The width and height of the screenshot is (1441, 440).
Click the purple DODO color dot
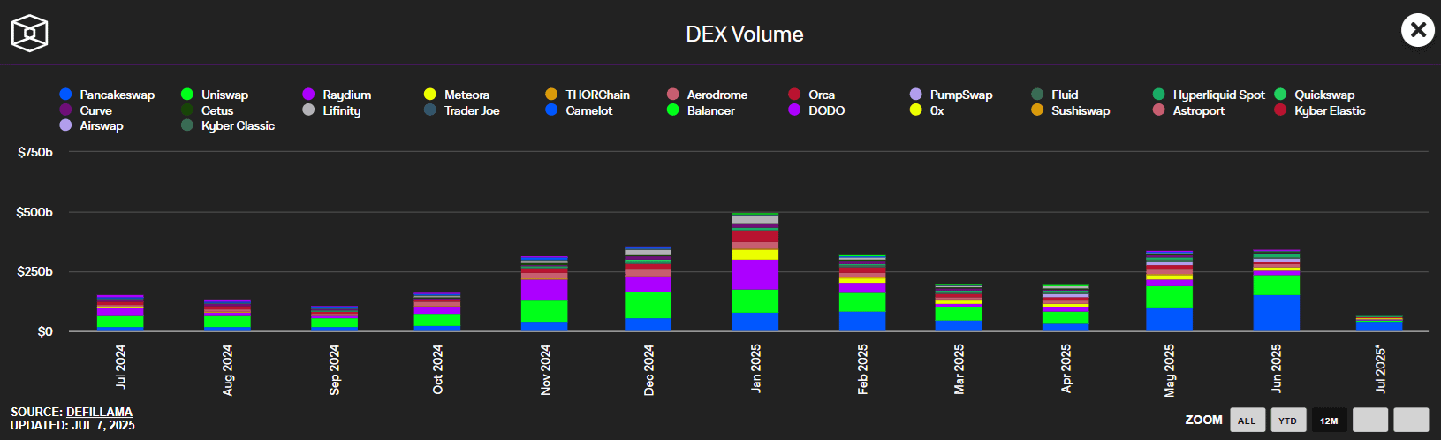coord(794,110)
